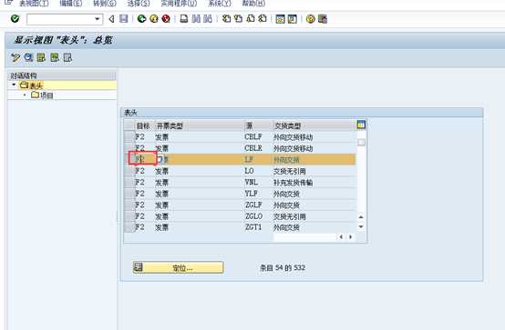This screenshot has width=505, height=330.
Task: Click the 补充发货传输 delivery type cell
Action: point(314,182)
